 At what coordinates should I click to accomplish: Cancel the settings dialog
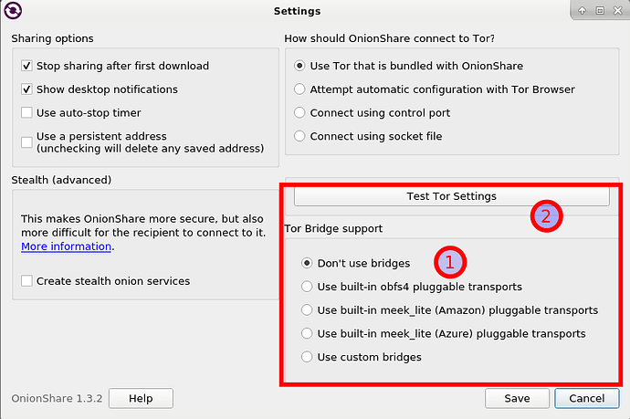586,399
